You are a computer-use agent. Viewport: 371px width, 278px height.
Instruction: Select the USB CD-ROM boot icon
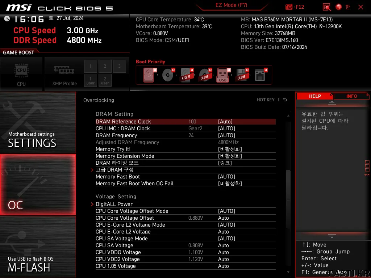205,75
